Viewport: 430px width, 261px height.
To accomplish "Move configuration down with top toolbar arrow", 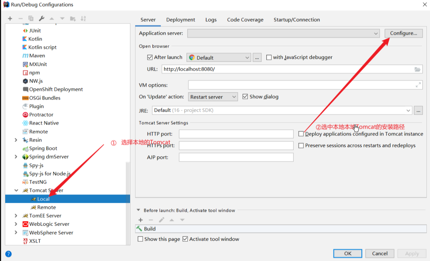I will click(x=62, y=19).
